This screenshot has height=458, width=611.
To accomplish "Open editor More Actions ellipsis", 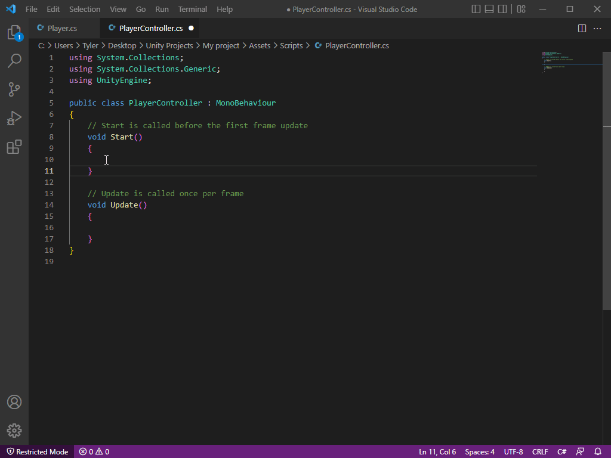I will click(x=597, y=29).
